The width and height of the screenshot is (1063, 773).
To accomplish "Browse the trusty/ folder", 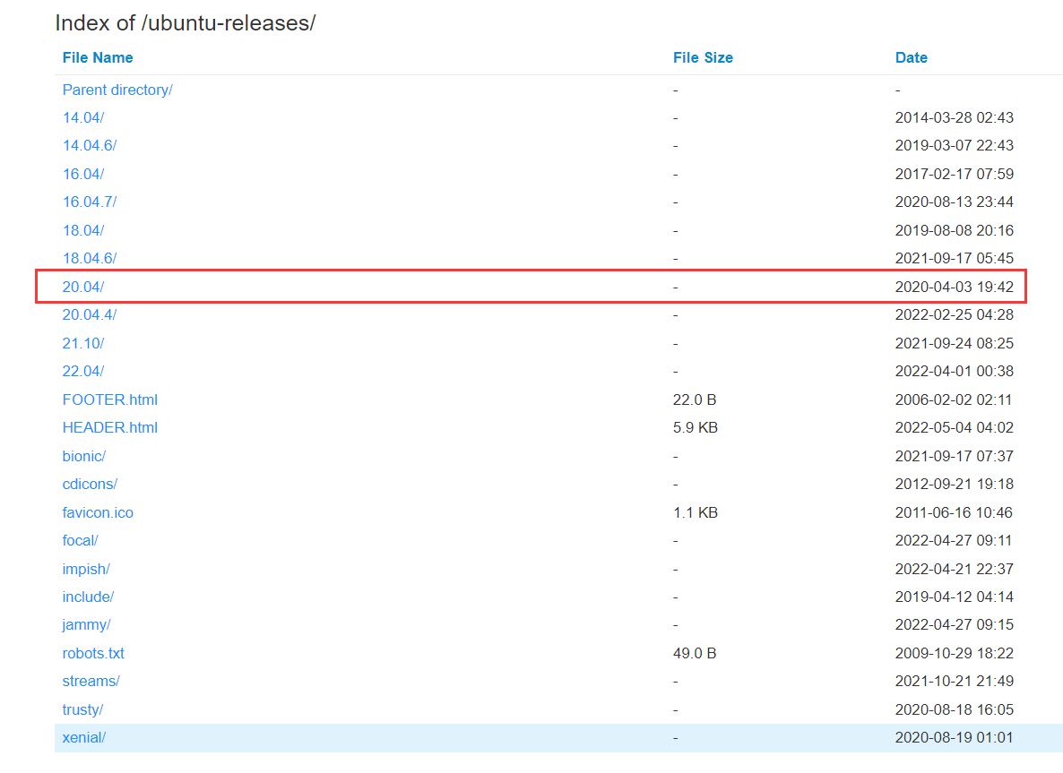I will pyautogui.click(x=82, y=709).
